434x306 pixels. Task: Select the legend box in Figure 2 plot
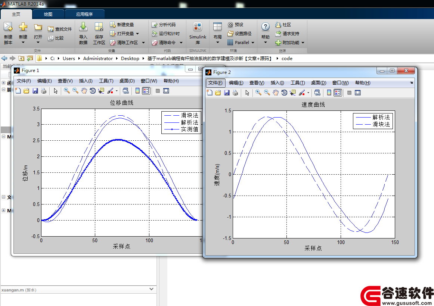click(373, 121)
